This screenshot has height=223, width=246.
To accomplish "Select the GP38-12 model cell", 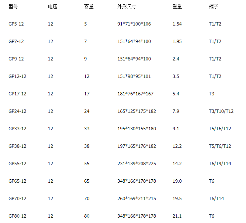I will 17,146.
